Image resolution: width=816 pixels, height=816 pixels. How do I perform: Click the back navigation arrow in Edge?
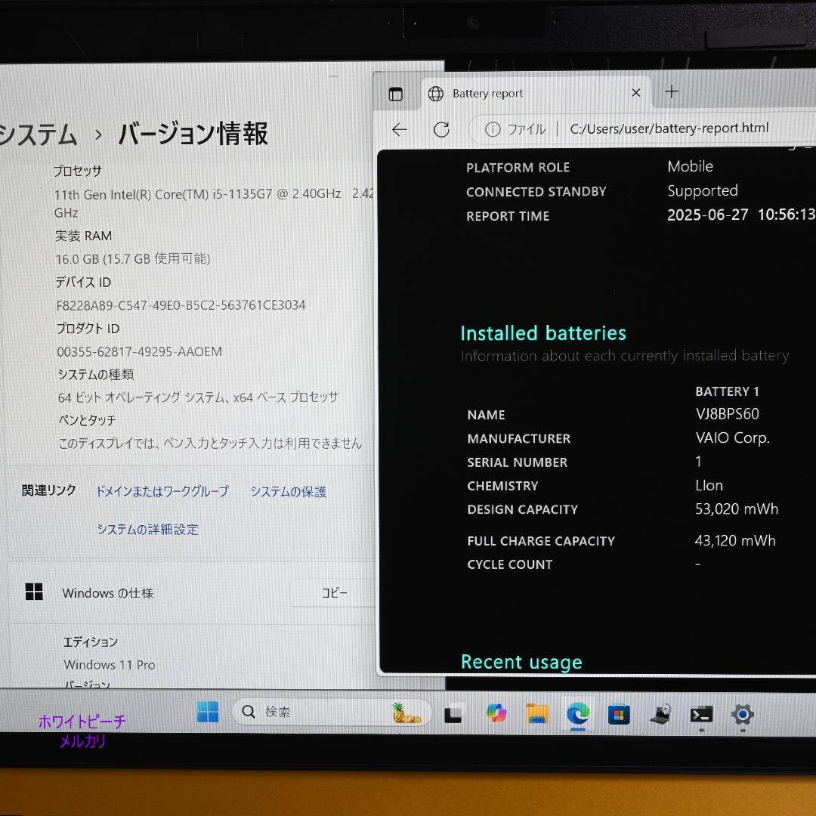coord(399,129)
